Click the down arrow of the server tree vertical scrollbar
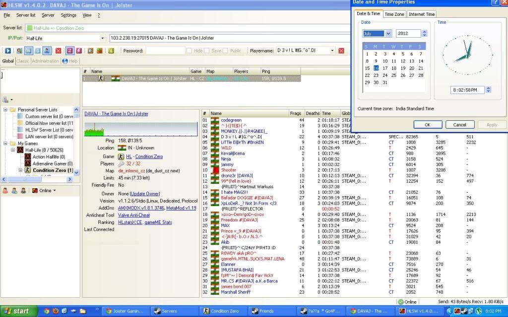This screenshot has width=508, height=317. point(76,173)
